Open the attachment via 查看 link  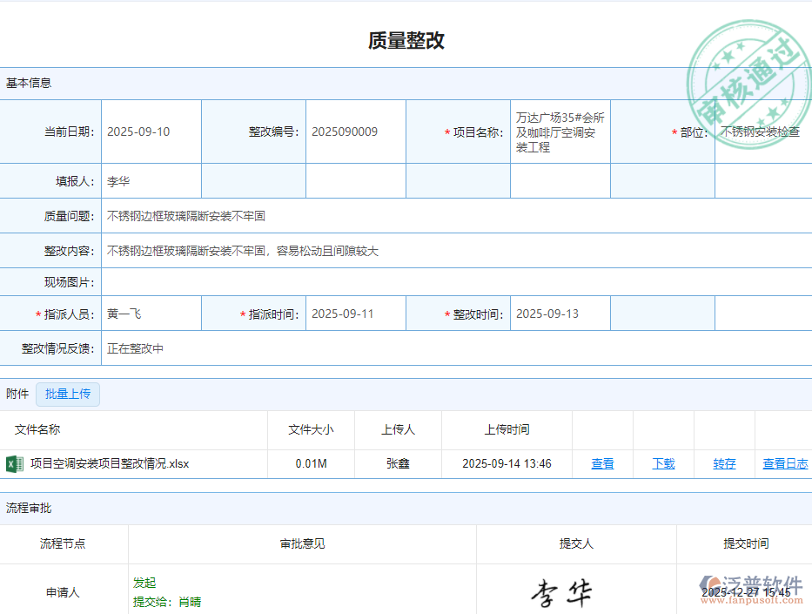click(x=602, y=463)
